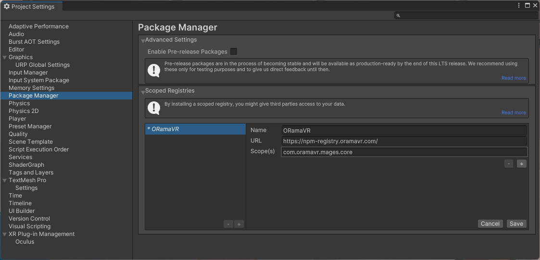The width and height of the screenshot is (540, 260).
Task: Collapse the Graphics tree item
Action: click(5, 58)
